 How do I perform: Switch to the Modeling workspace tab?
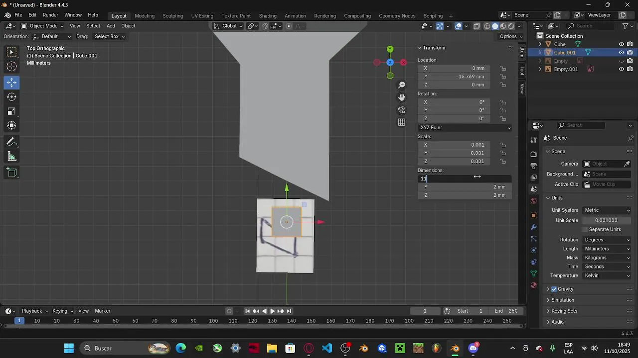[x=145, y=16]
